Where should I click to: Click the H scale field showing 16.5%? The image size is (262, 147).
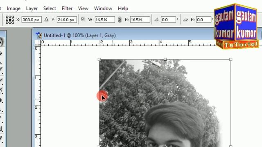click(x=140, y=20)
